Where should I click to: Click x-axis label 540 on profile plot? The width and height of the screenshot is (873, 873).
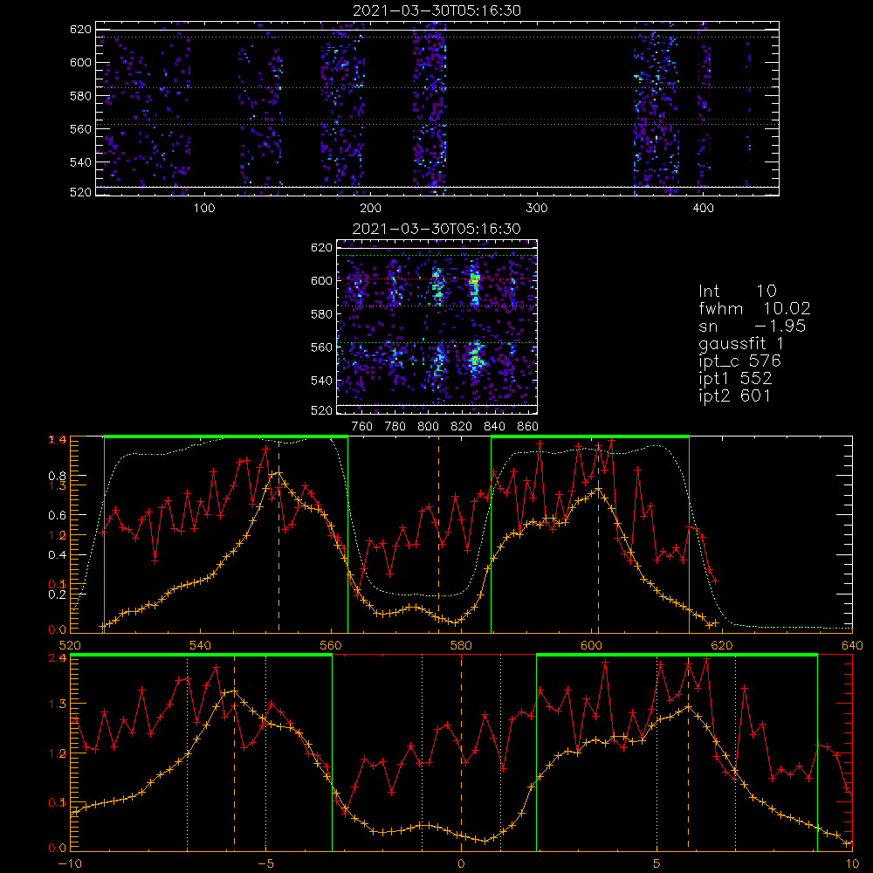(200, 646)
